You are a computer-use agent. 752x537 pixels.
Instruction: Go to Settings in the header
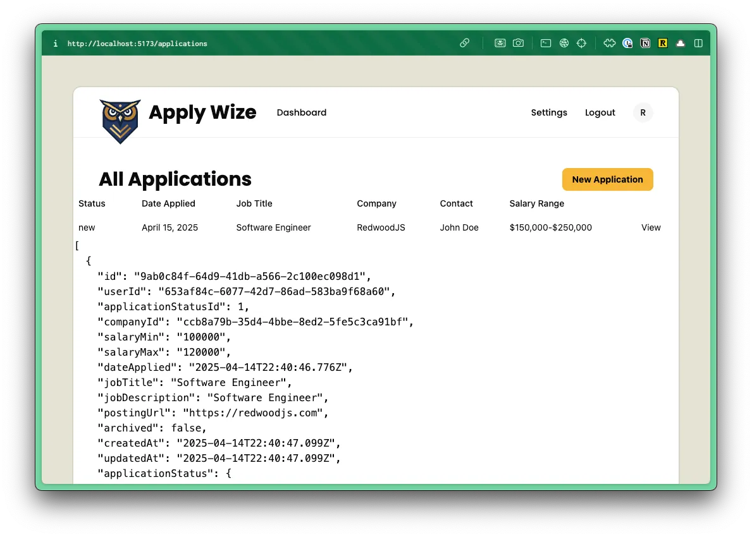pos(549,112)
